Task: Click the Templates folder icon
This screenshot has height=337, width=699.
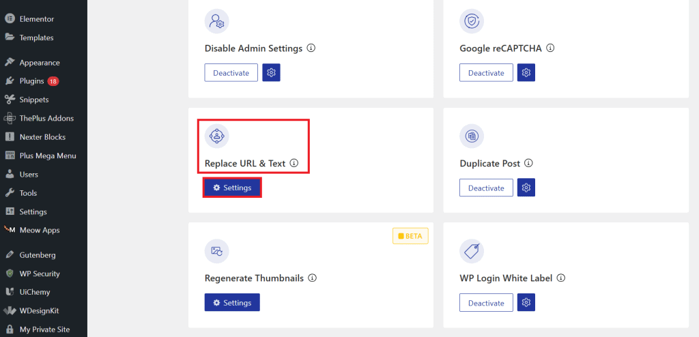Action: [10, 38]
